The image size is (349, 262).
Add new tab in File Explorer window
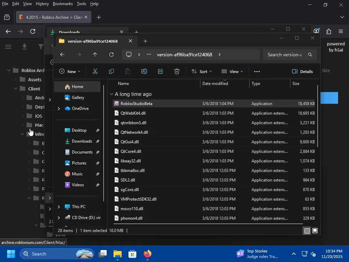coord(145,41)
